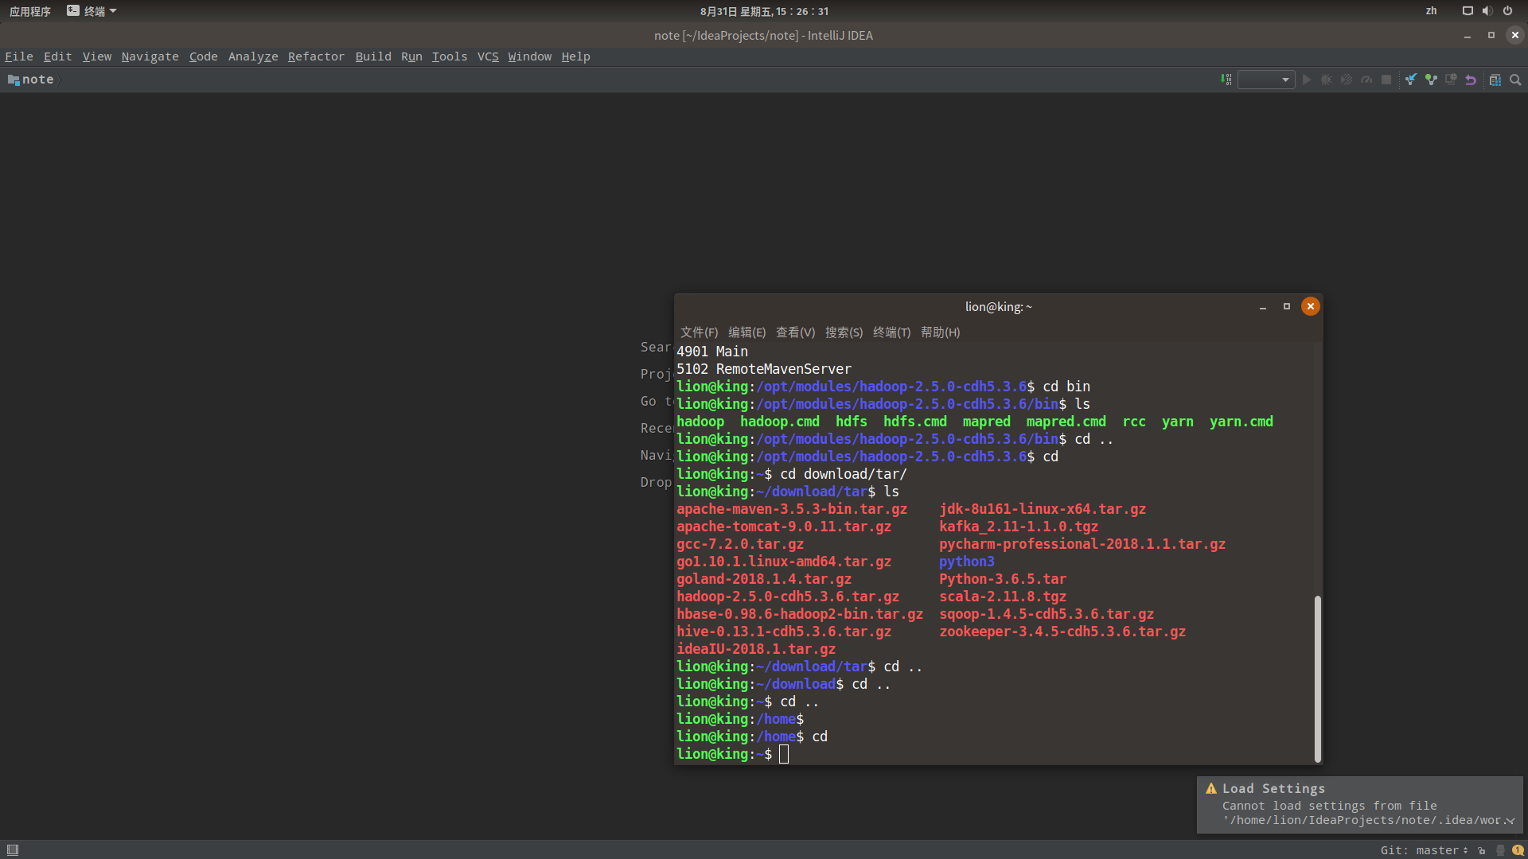Open the File menu in IntelliJ
Image resolution: width=1528 pixels, height=859 pixels.
click(19, 56)
